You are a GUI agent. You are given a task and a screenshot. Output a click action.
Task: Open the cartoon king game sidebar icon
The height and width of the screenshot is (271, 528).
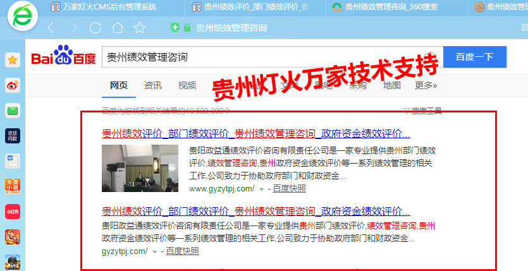(x=13, y=237)
